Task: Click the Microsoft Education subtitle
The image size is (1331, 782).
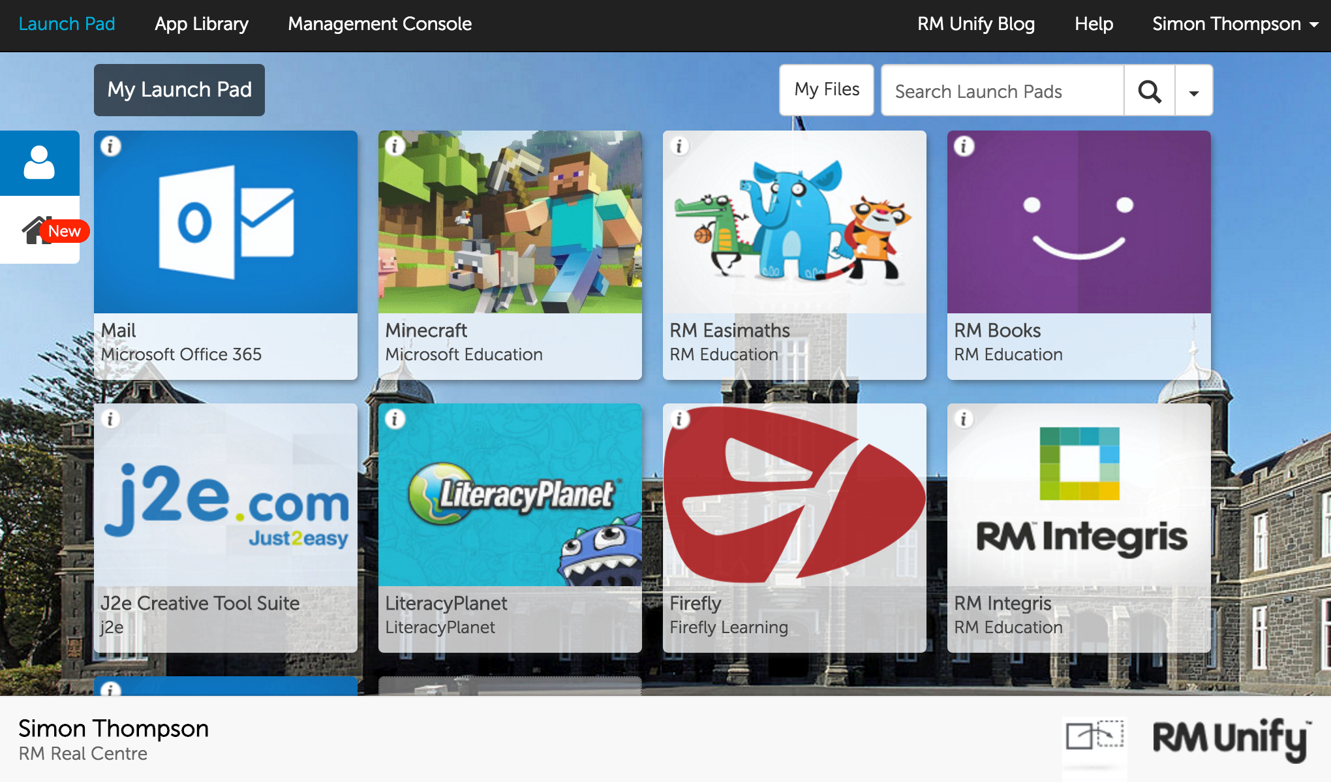Action: (464, 354)
